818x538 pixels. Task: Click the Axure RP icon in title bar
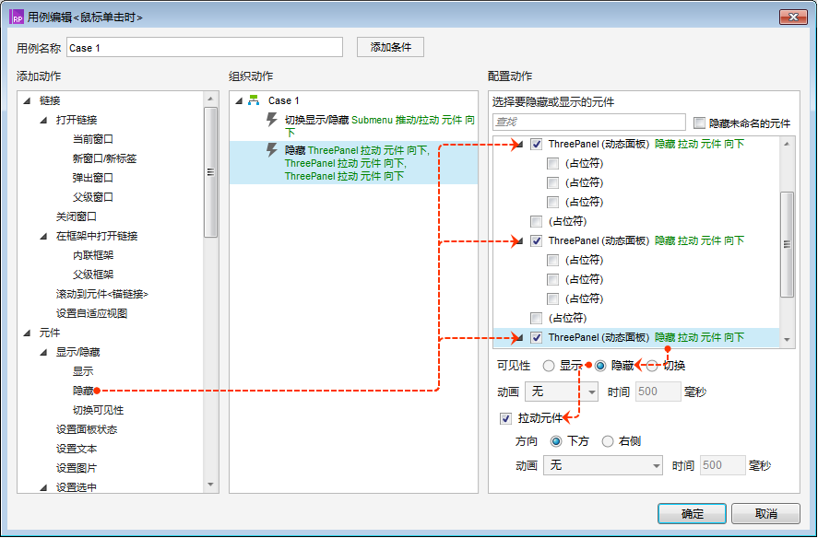(17, 17)
